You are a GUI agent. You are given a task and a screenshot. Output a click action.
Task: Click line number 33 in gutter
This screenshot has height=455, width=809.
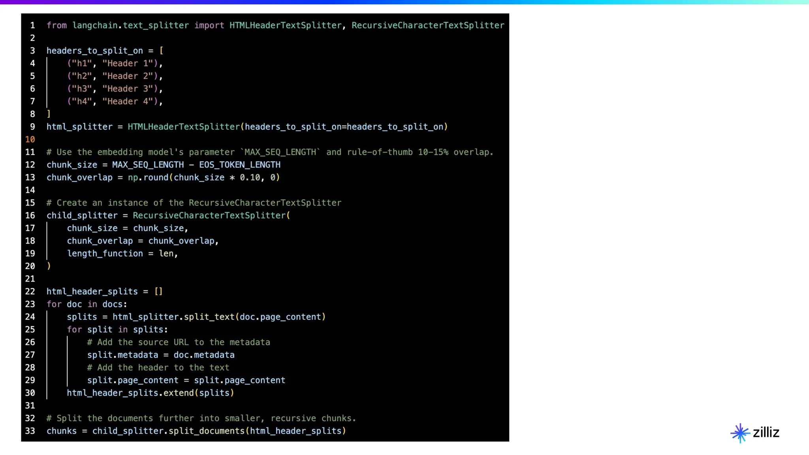coord(30,431)
